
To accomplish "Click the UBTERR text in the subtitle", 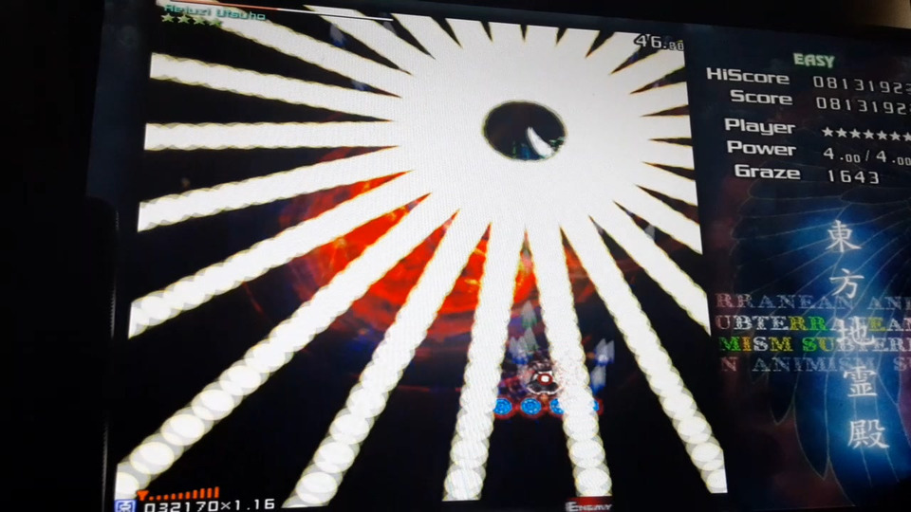I will [771, 322].
